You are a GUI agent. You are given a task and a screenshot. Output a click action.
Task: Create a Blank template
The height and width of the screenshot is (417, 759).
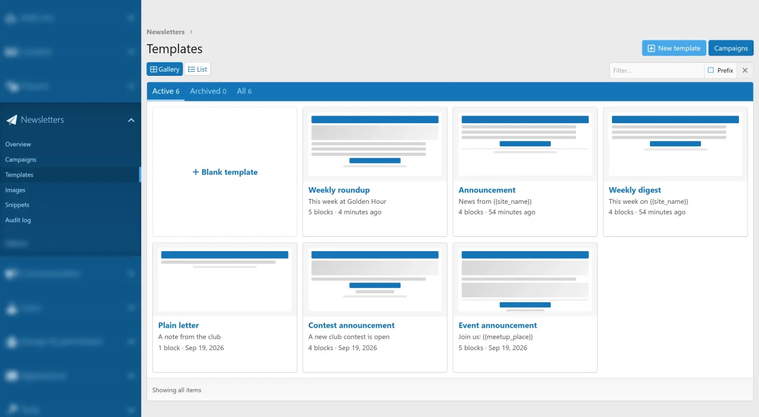225,172
